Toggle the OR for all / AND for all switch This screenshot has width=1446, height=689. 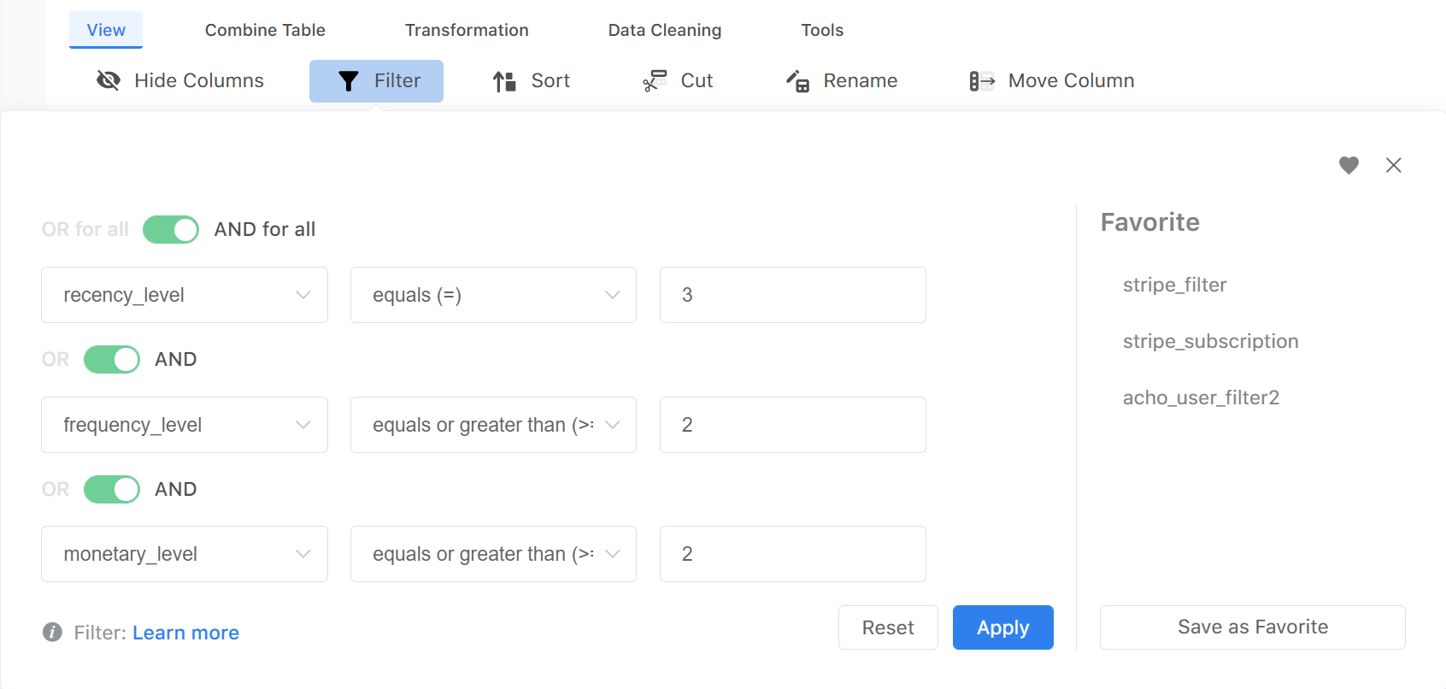[x=171, y=229]
